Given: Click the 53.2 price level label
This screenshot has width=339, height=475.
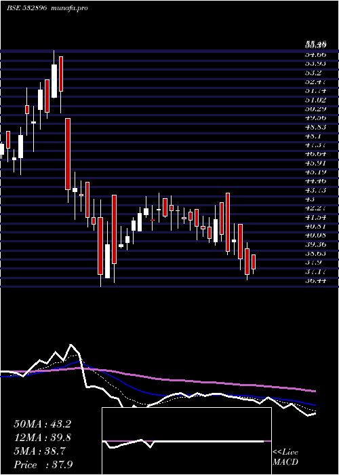Looking at the screenshot, I should (314, 73).
